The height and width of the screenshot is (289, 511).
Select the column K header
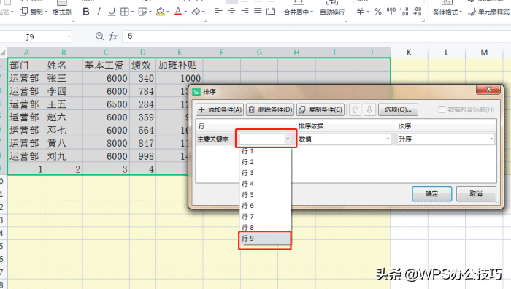409,53
